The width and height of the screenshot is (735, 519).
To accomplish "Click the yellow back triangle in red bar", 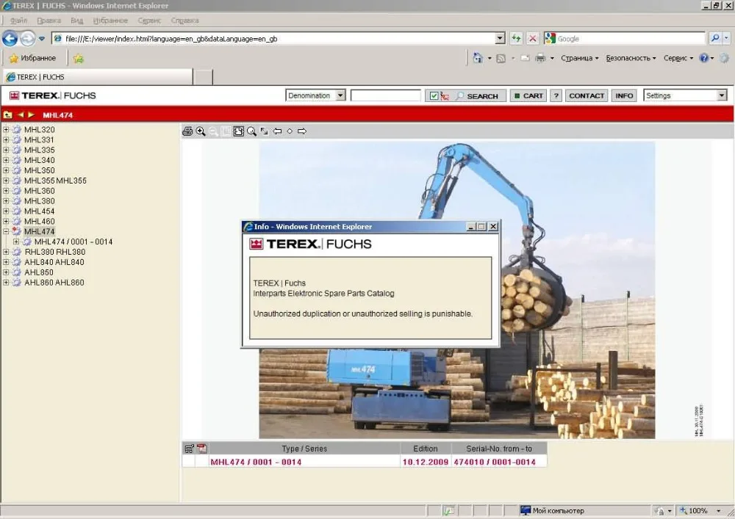I will pyautogui.click(x=20, y=115).
